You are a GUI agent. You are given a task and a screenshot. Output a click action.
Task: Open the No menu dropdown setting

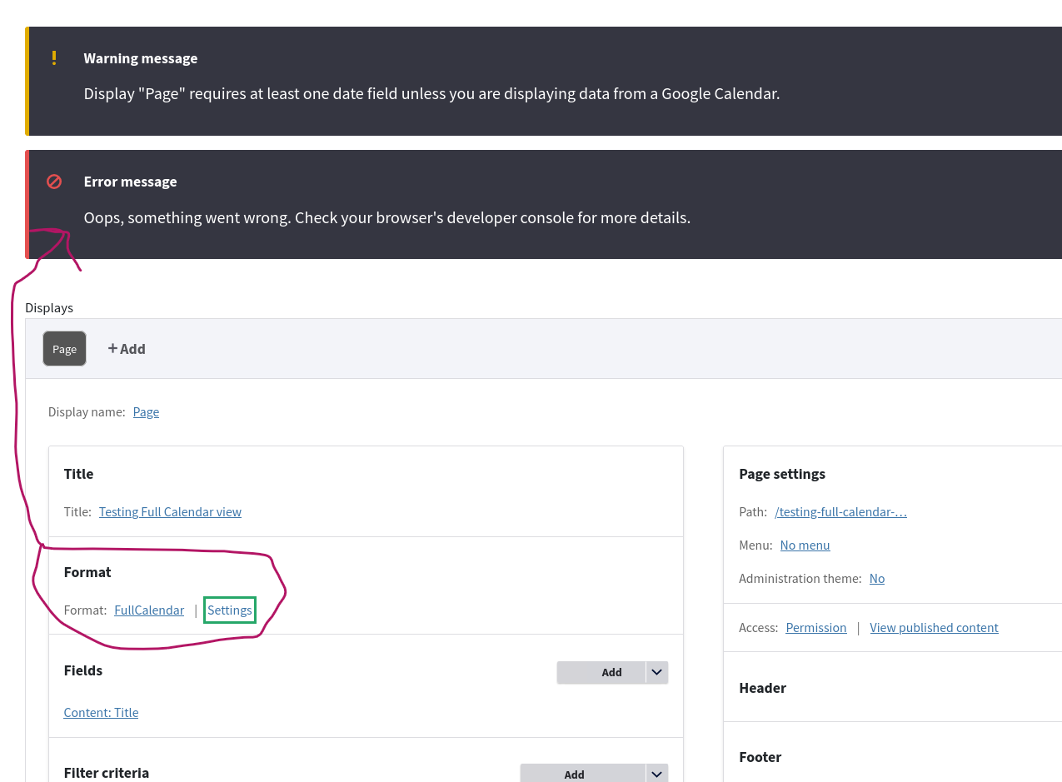(804, 545)
